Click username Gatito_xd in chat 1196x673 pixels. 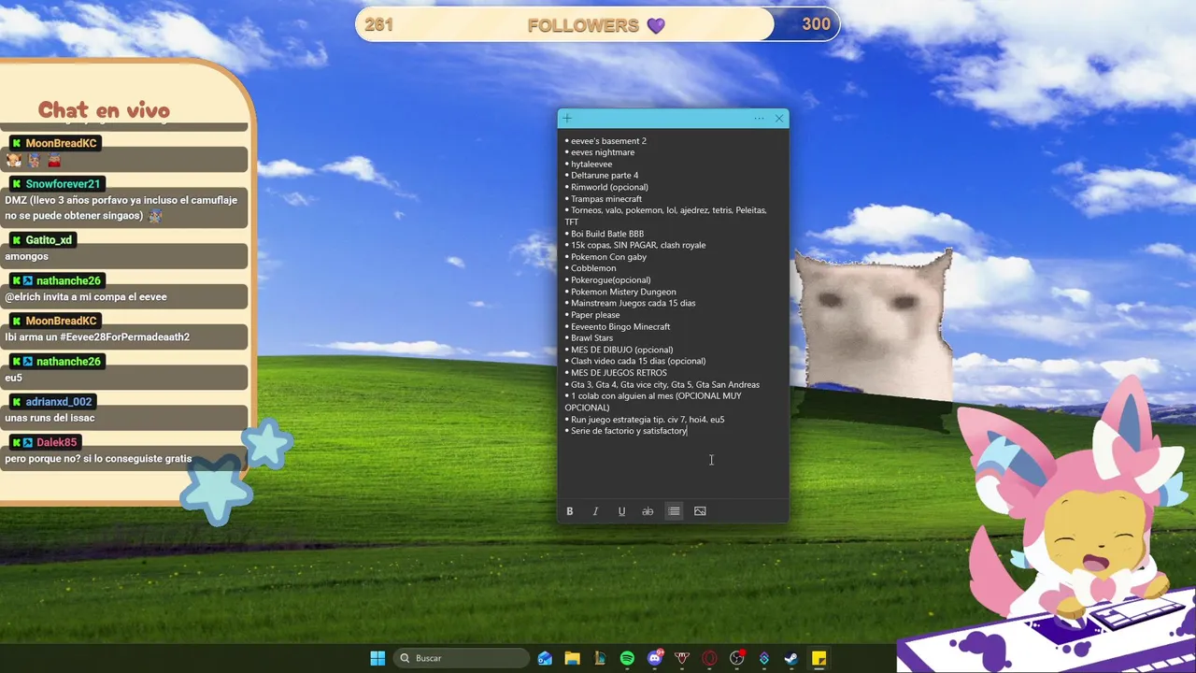[49, 240]
